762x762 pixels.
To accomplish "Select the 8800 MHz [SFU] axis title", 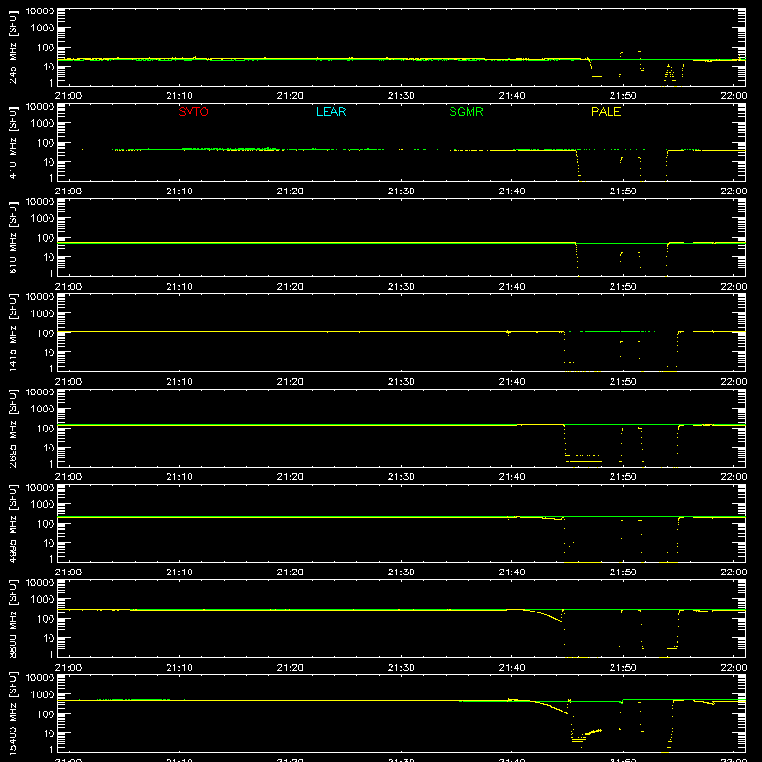I will pos(13,618).
